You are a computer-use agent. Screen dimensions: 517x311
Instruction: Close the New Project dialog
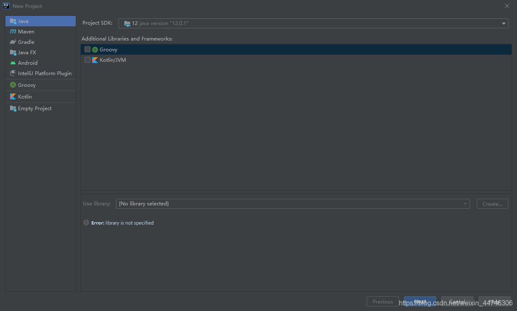point(507,6)
